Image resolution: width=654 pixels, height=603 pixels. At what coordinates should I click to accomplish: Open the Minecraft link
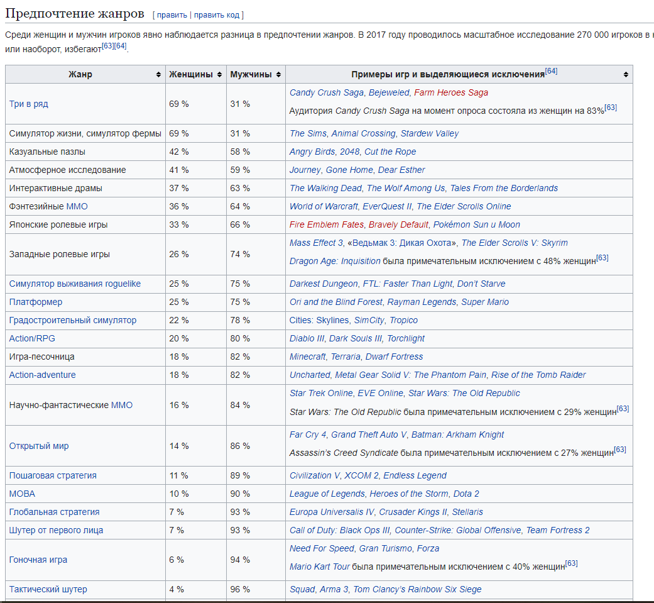coord(307,357)
